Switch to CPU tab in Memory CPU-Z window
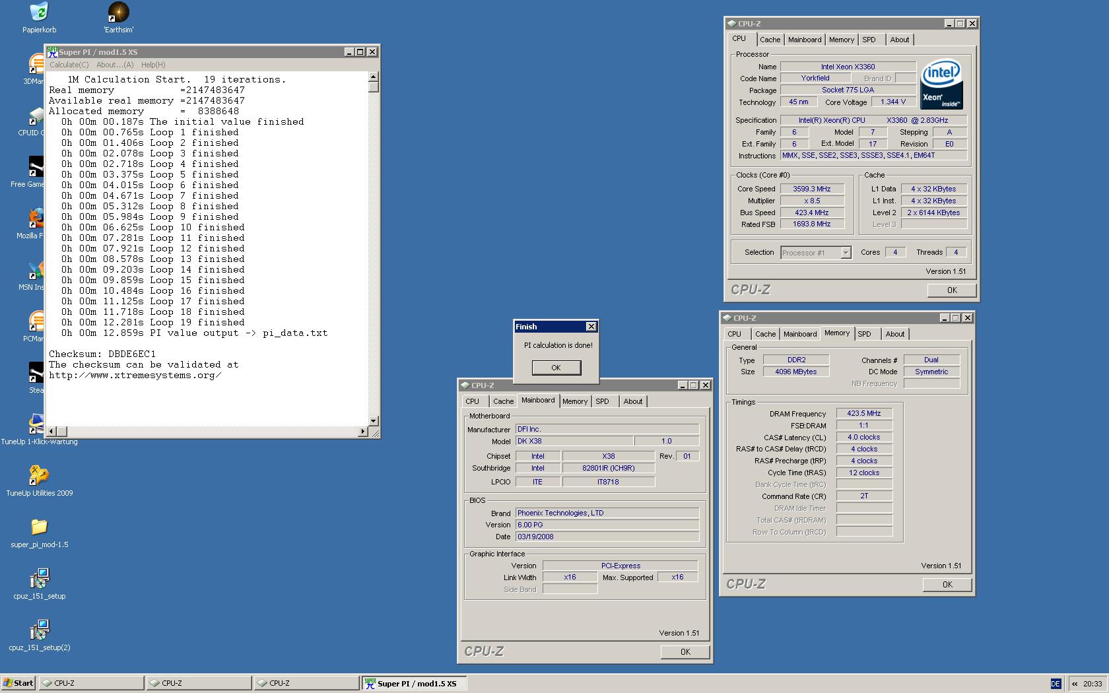Image resolution: width=1109 pixels, height=693 pixels. coord(734,334)
